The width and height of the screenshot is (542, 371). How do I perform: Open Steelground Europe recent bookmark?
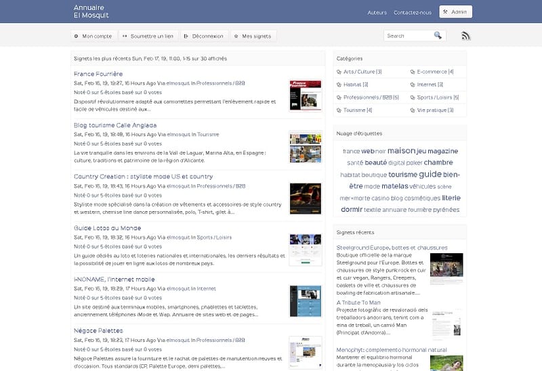tap(392, 248)
